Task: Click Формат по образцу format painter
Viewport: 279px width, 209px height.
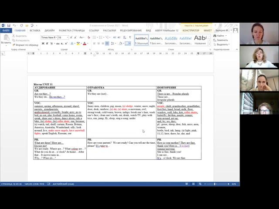Action: (x=25, y=45)
